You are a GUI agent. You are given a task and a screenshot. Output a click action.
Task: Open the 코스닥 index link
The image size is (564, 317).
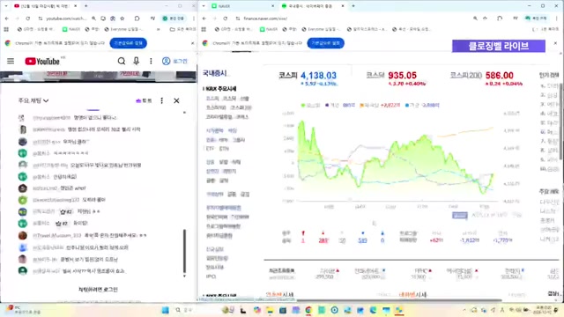[375, 75]
